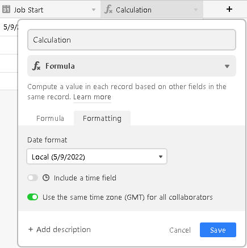Enable the Include a time field toggle
247x248 pixels.
pos(33,178)
